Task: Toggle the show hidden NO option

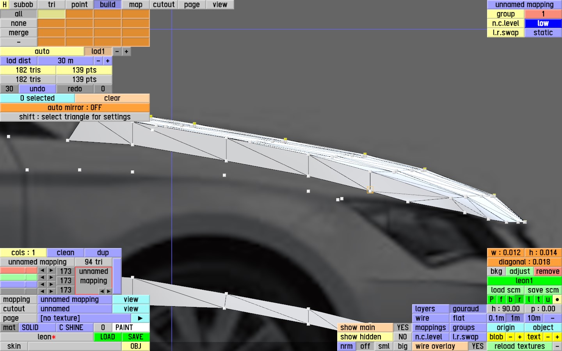Action: [x=403, y=337]
